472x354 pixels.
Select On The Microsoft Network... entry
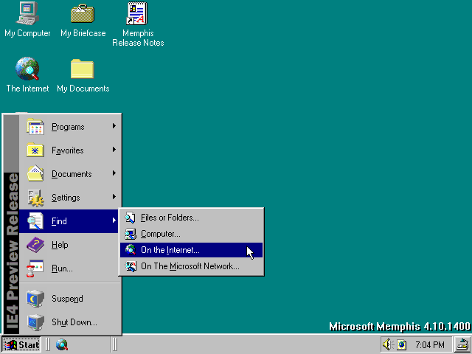point(192,266)
